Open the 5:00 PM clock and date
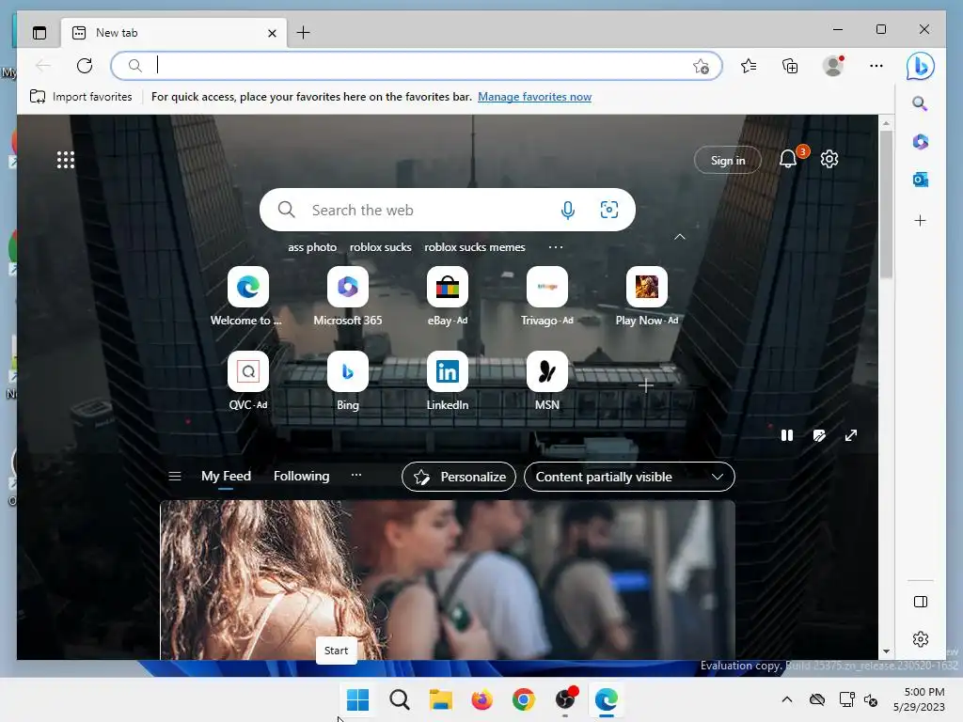The width and height of the screenshot is (963, 722). click(919, 699)
